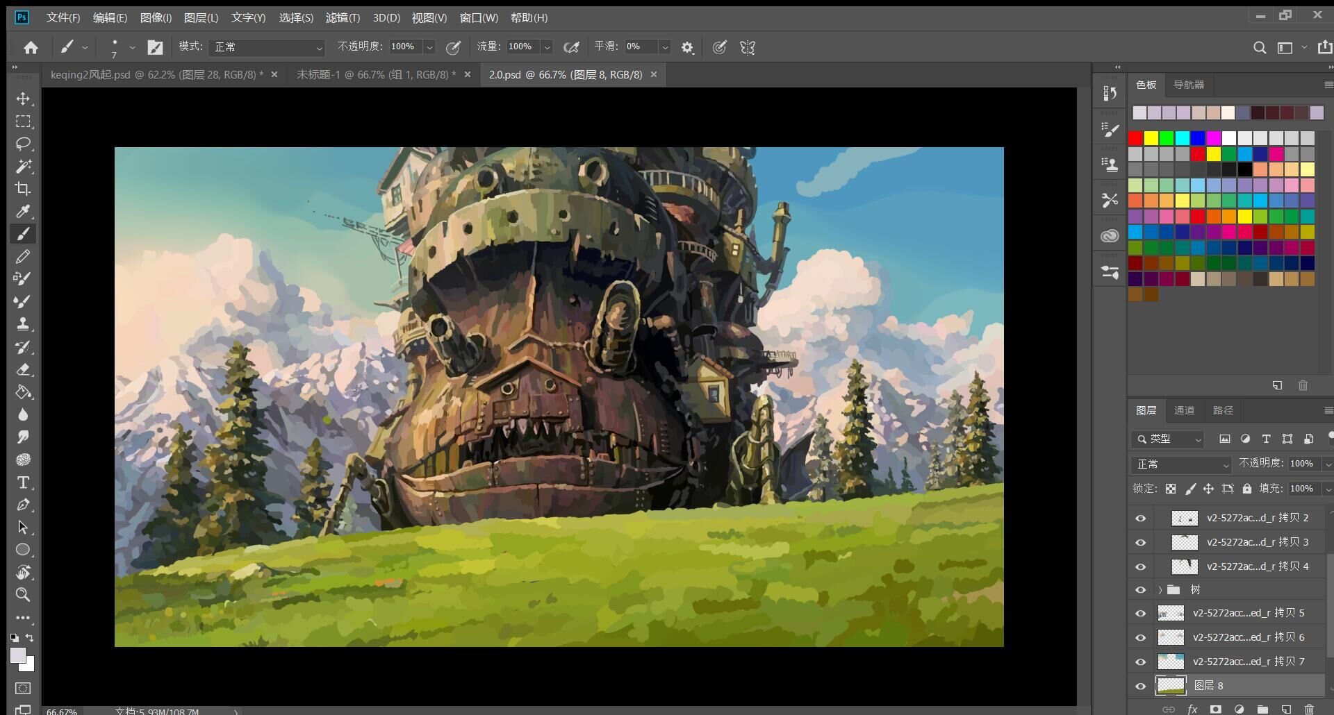Image resolution: width=1334 pixels, height=715 pixels.
Task: Select the Lasso tool
Action: [x=23, y=144]
